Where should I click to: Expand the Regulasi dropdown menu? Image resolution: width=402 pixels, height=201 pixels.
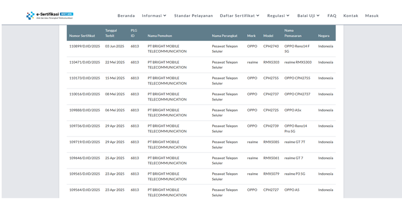(x=278, y=15)
